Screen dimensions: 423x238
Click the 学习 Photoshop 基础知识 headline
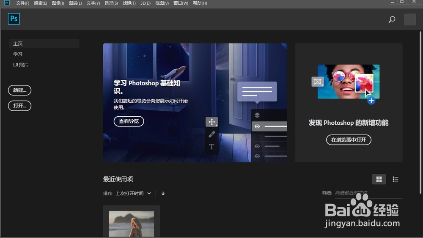[x=147, y=87]
